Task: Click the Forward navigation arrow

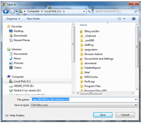Action: click(x=12, y=11)
